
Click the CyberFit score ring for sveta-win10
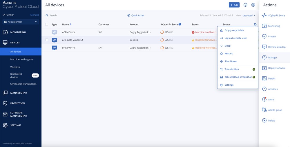[162, 48]
